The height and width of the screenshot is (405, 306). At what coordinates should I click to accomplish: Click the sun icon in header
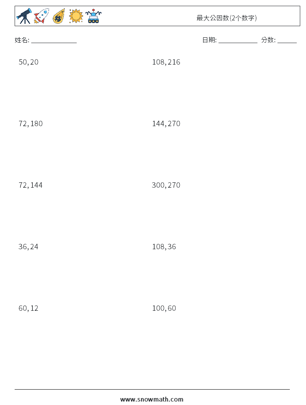point(76,16)
